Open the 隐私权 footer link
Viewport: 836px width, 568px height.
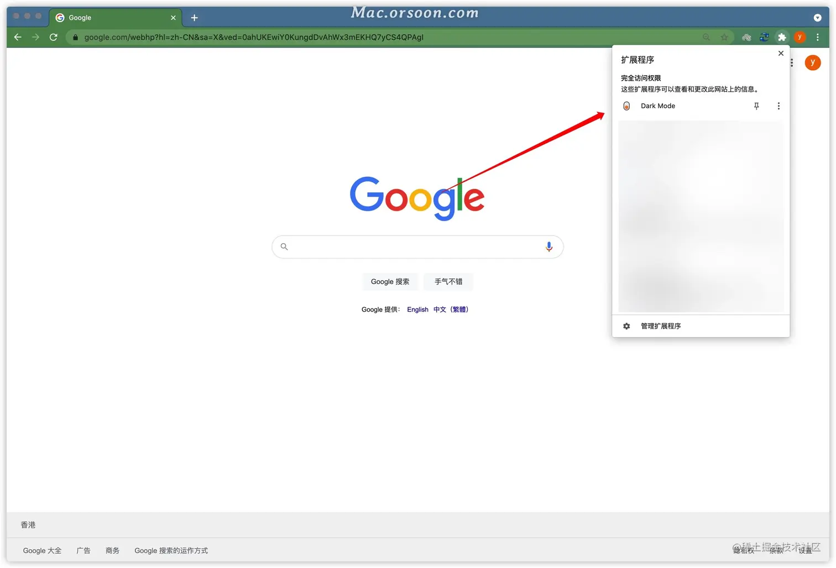coord(744,550)
